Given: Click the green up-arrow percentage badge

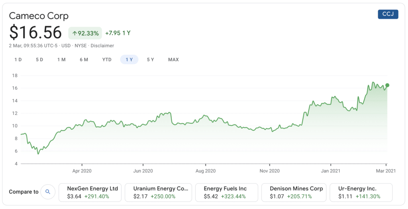Looking at the screenshot, I should click(85, 34).
